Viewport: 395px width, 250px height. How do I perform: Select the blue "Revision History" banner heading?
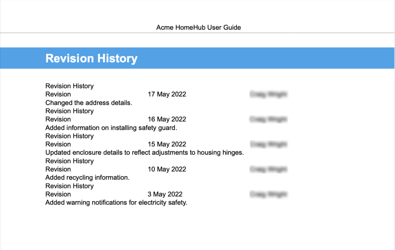pos(91,58)
